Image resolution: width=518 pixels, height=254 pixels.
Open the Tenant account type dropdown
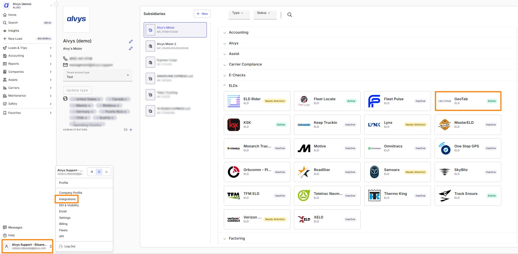coord(98,75)
